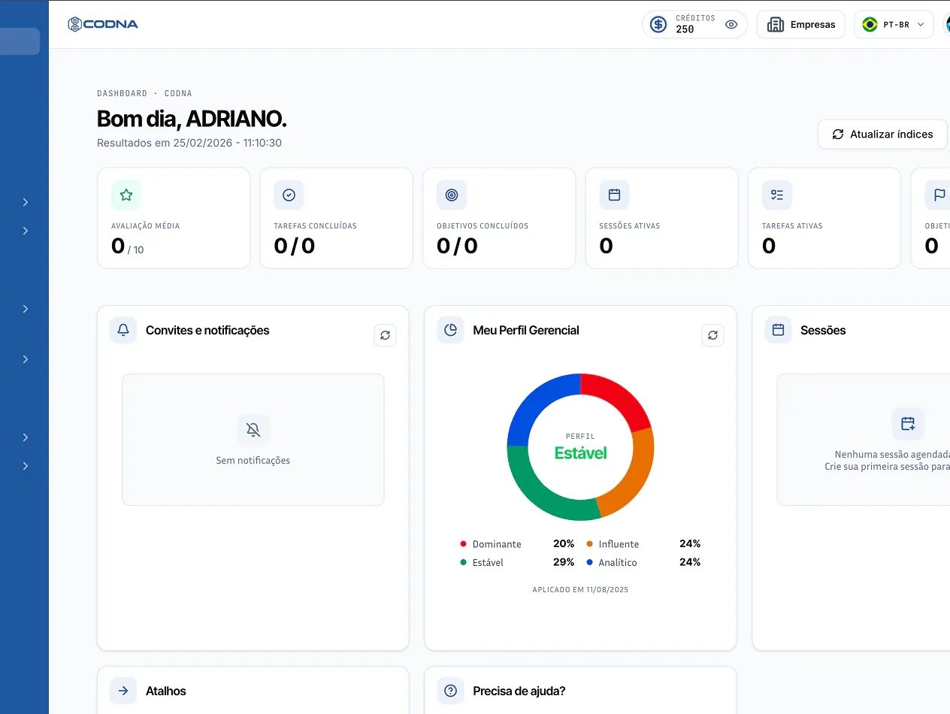Click the blue dot beside the Analítico legend
Viewport: 950px width, 714px height.
[590, 563]
